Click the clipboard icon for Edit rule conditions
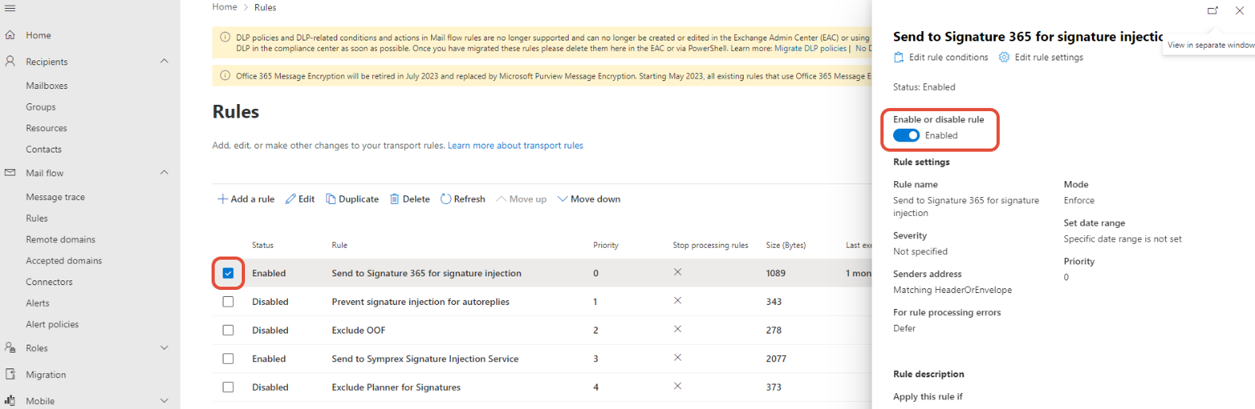 click(x=899, y=57)
